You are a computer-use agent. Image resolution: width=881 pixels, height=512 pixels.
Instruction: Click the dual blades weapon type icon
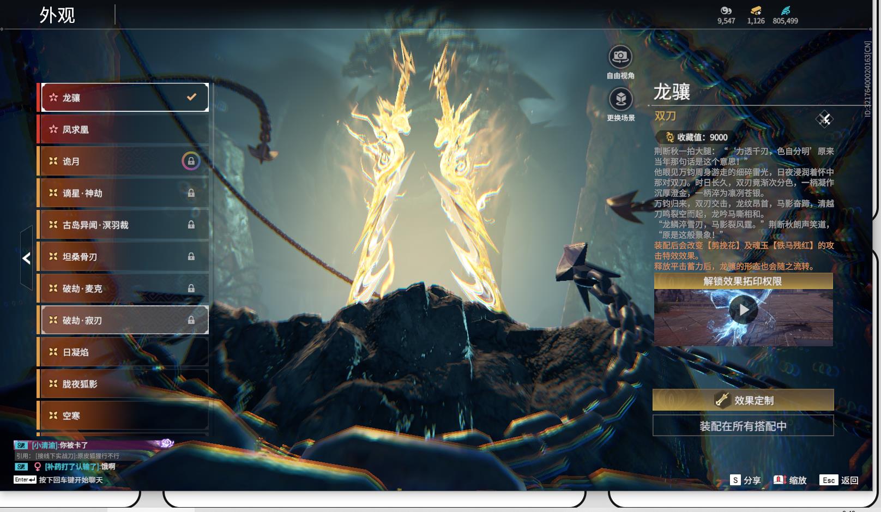click(x=824, y=119)
